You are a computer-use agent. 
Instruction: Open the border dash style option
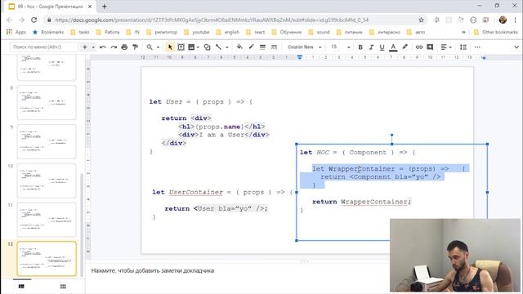coord(274,47)
